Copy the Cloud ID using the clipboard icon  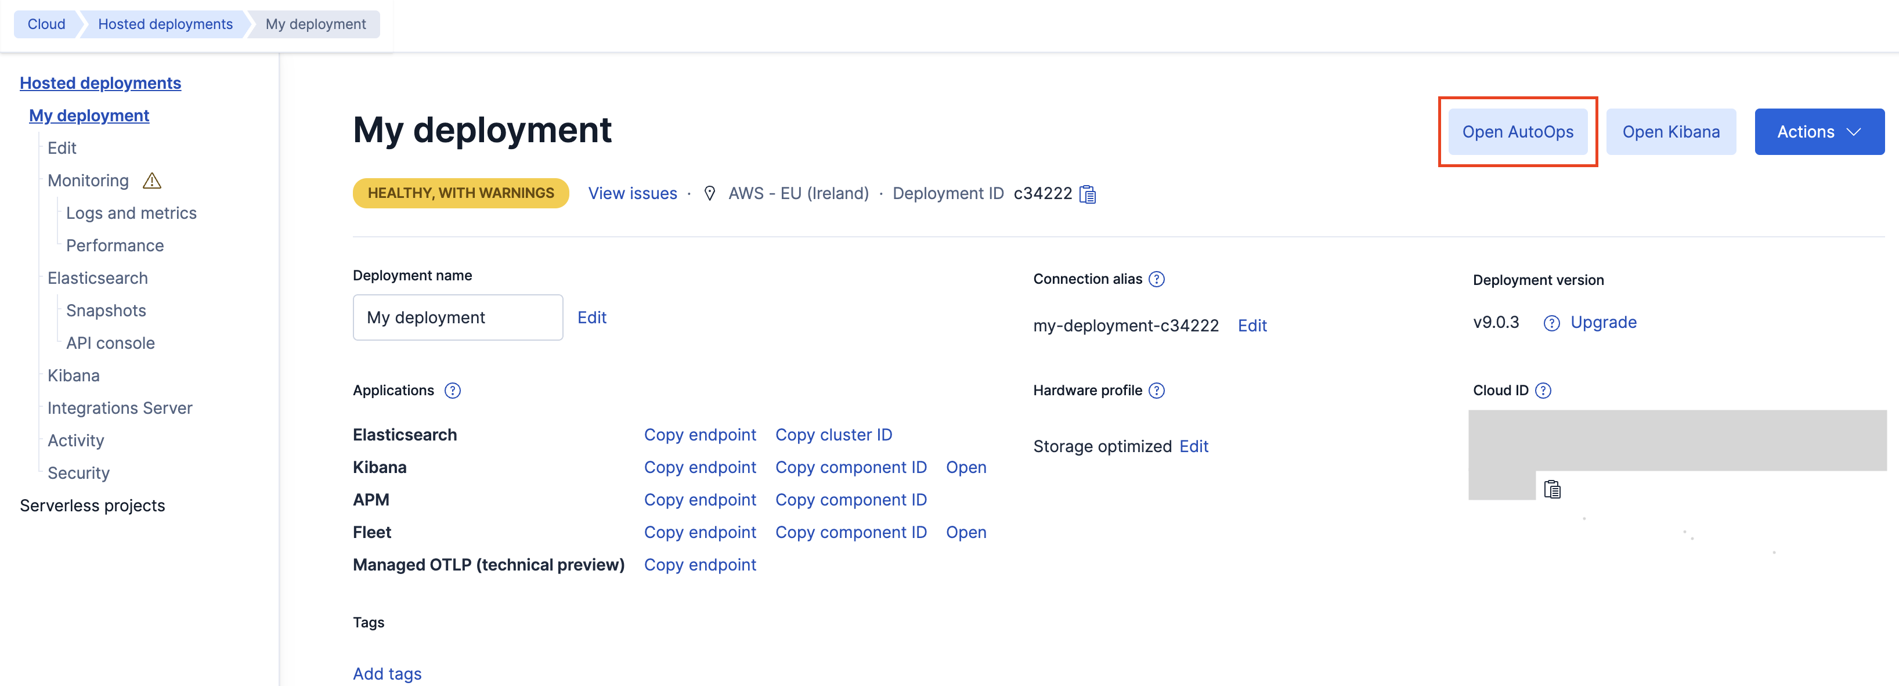pos(1553,489)
